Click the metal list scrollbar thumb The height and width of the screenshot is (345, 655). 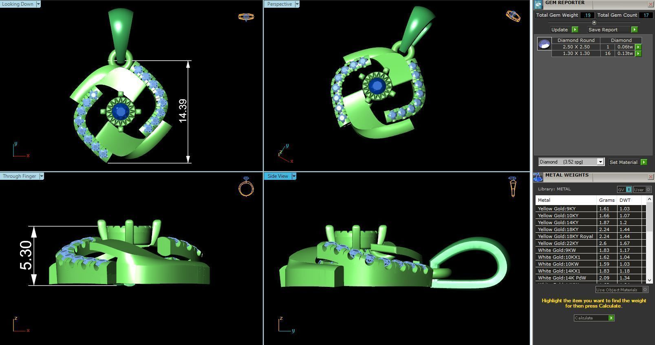point(650,218)
